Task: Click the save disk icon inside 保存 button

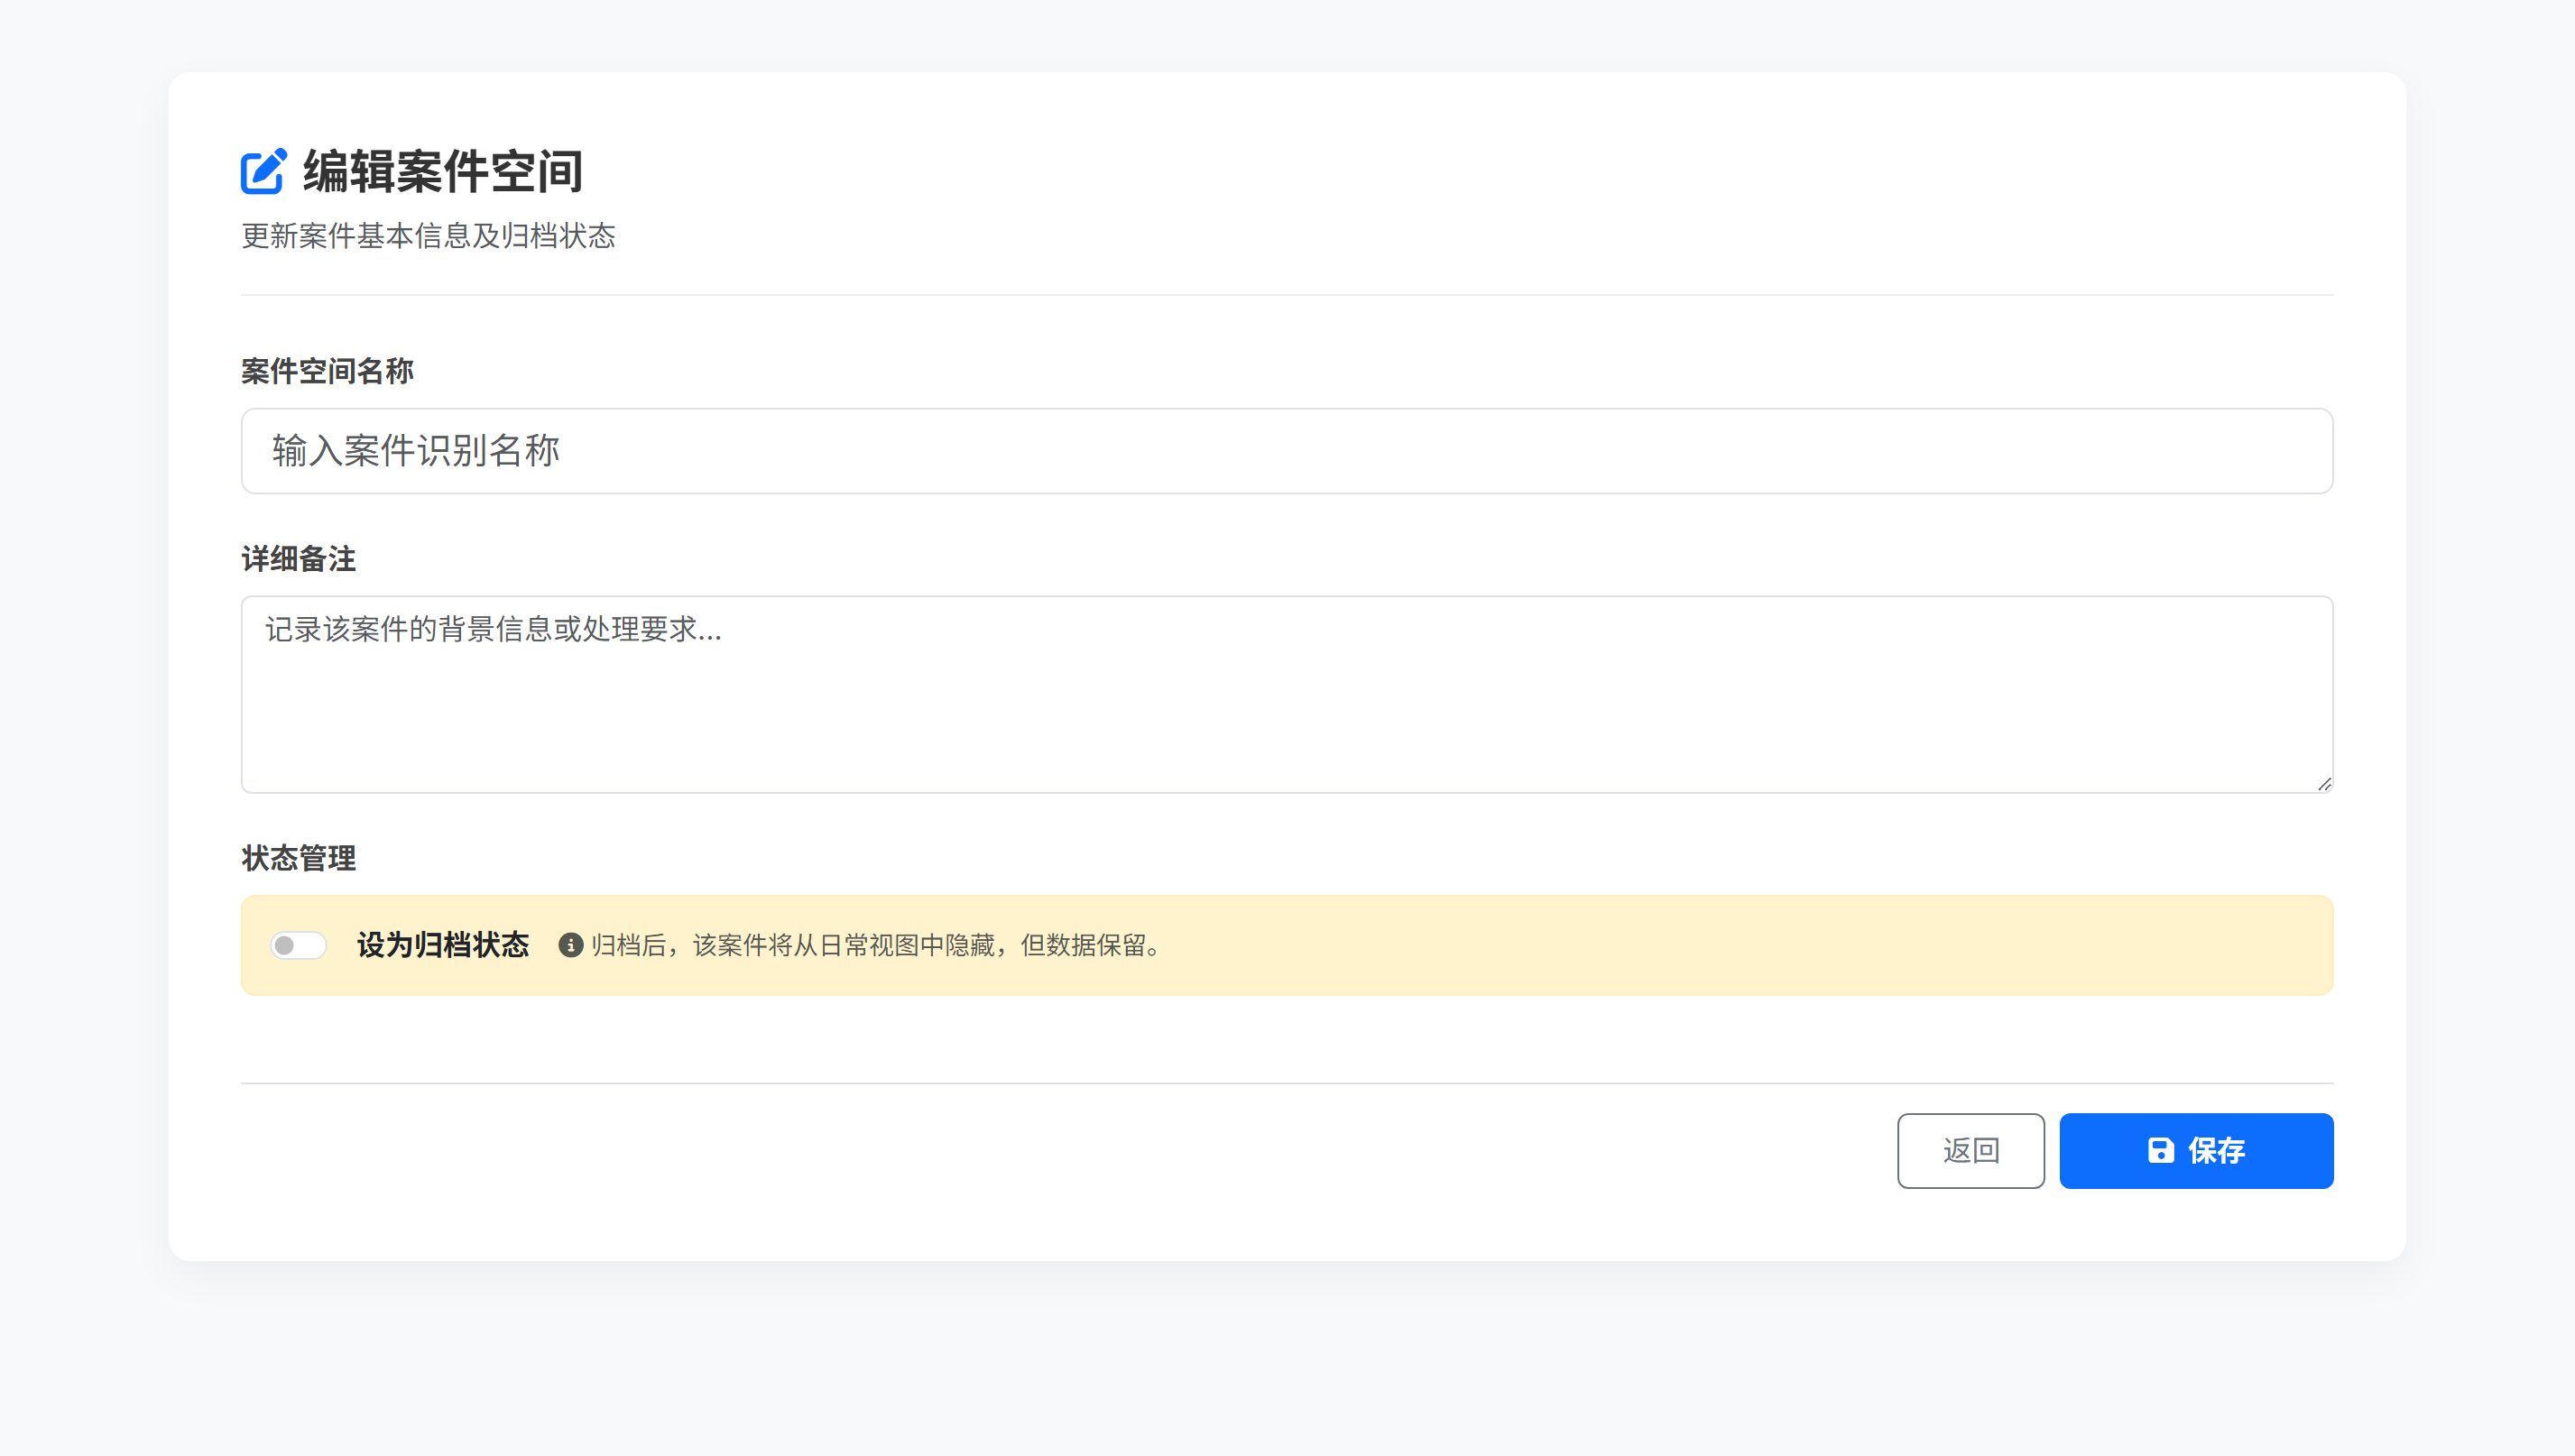Action: [2160, 1151]
